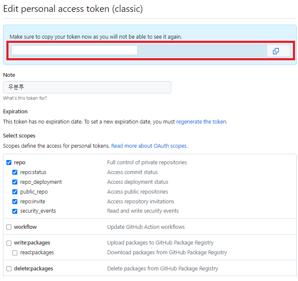The image size is (298, 281).
Task: Click "Delete packages from GitHub Package Registry"
Action: (x=162, y=269)
